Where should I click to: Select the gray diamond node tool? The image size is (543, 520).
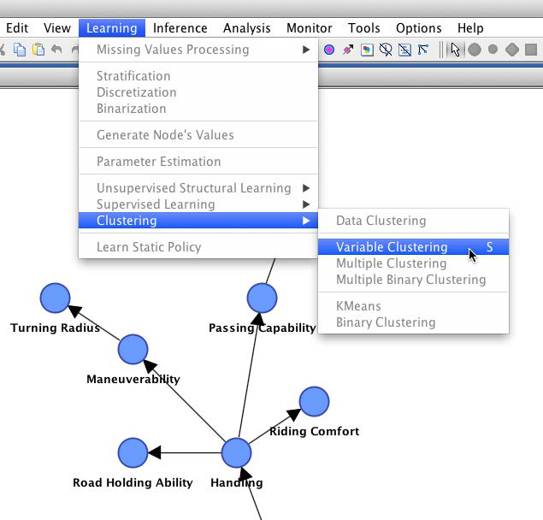pos(512,50)
